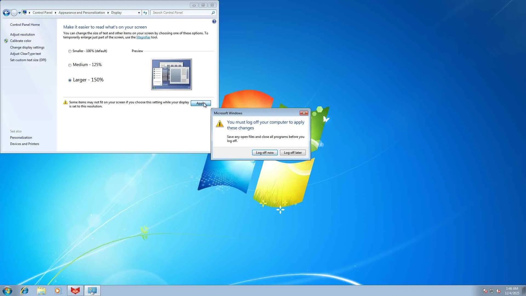
Task: Open the Windows Start menu orb
Action: (x=7, y=291)
